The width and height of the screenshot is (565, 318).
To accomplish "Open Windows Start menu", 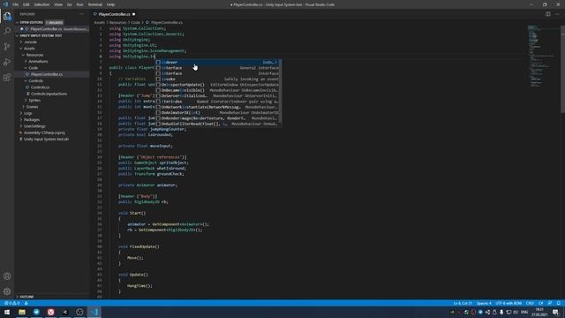I will point(7,312).
